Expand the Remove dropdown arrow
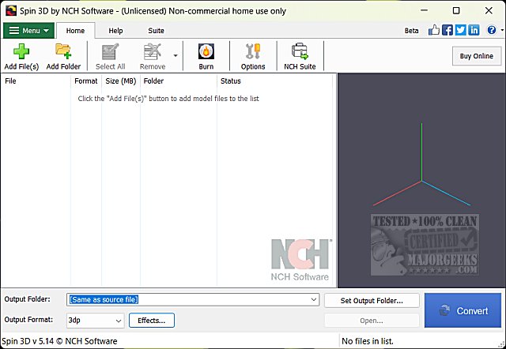The height and width of the screenshot is (349, 506). click(176, 56)
